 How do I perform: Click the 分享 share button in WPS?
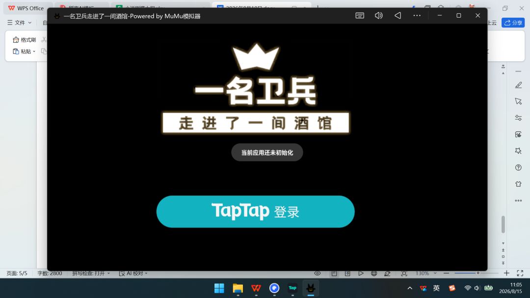pyautogui.click(x=513, y=23)
